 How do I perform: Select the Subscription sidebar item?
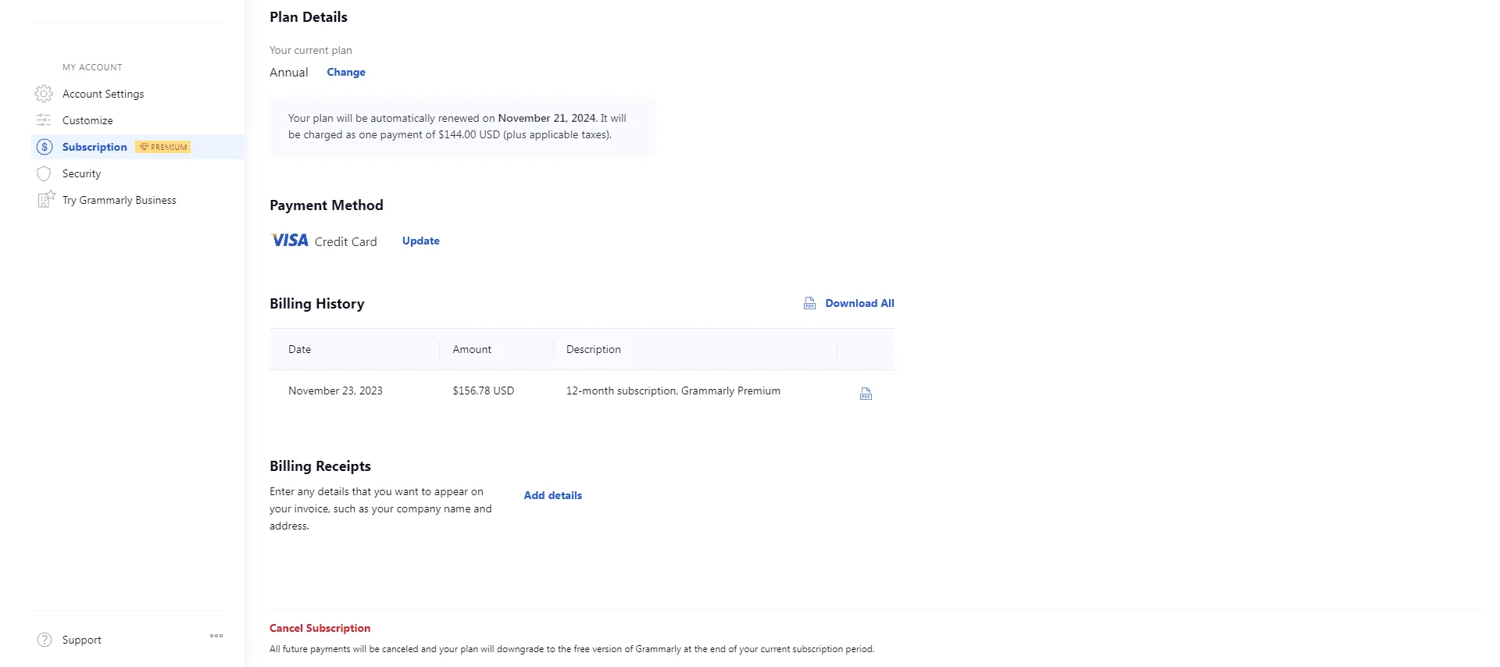pos(95,147)
